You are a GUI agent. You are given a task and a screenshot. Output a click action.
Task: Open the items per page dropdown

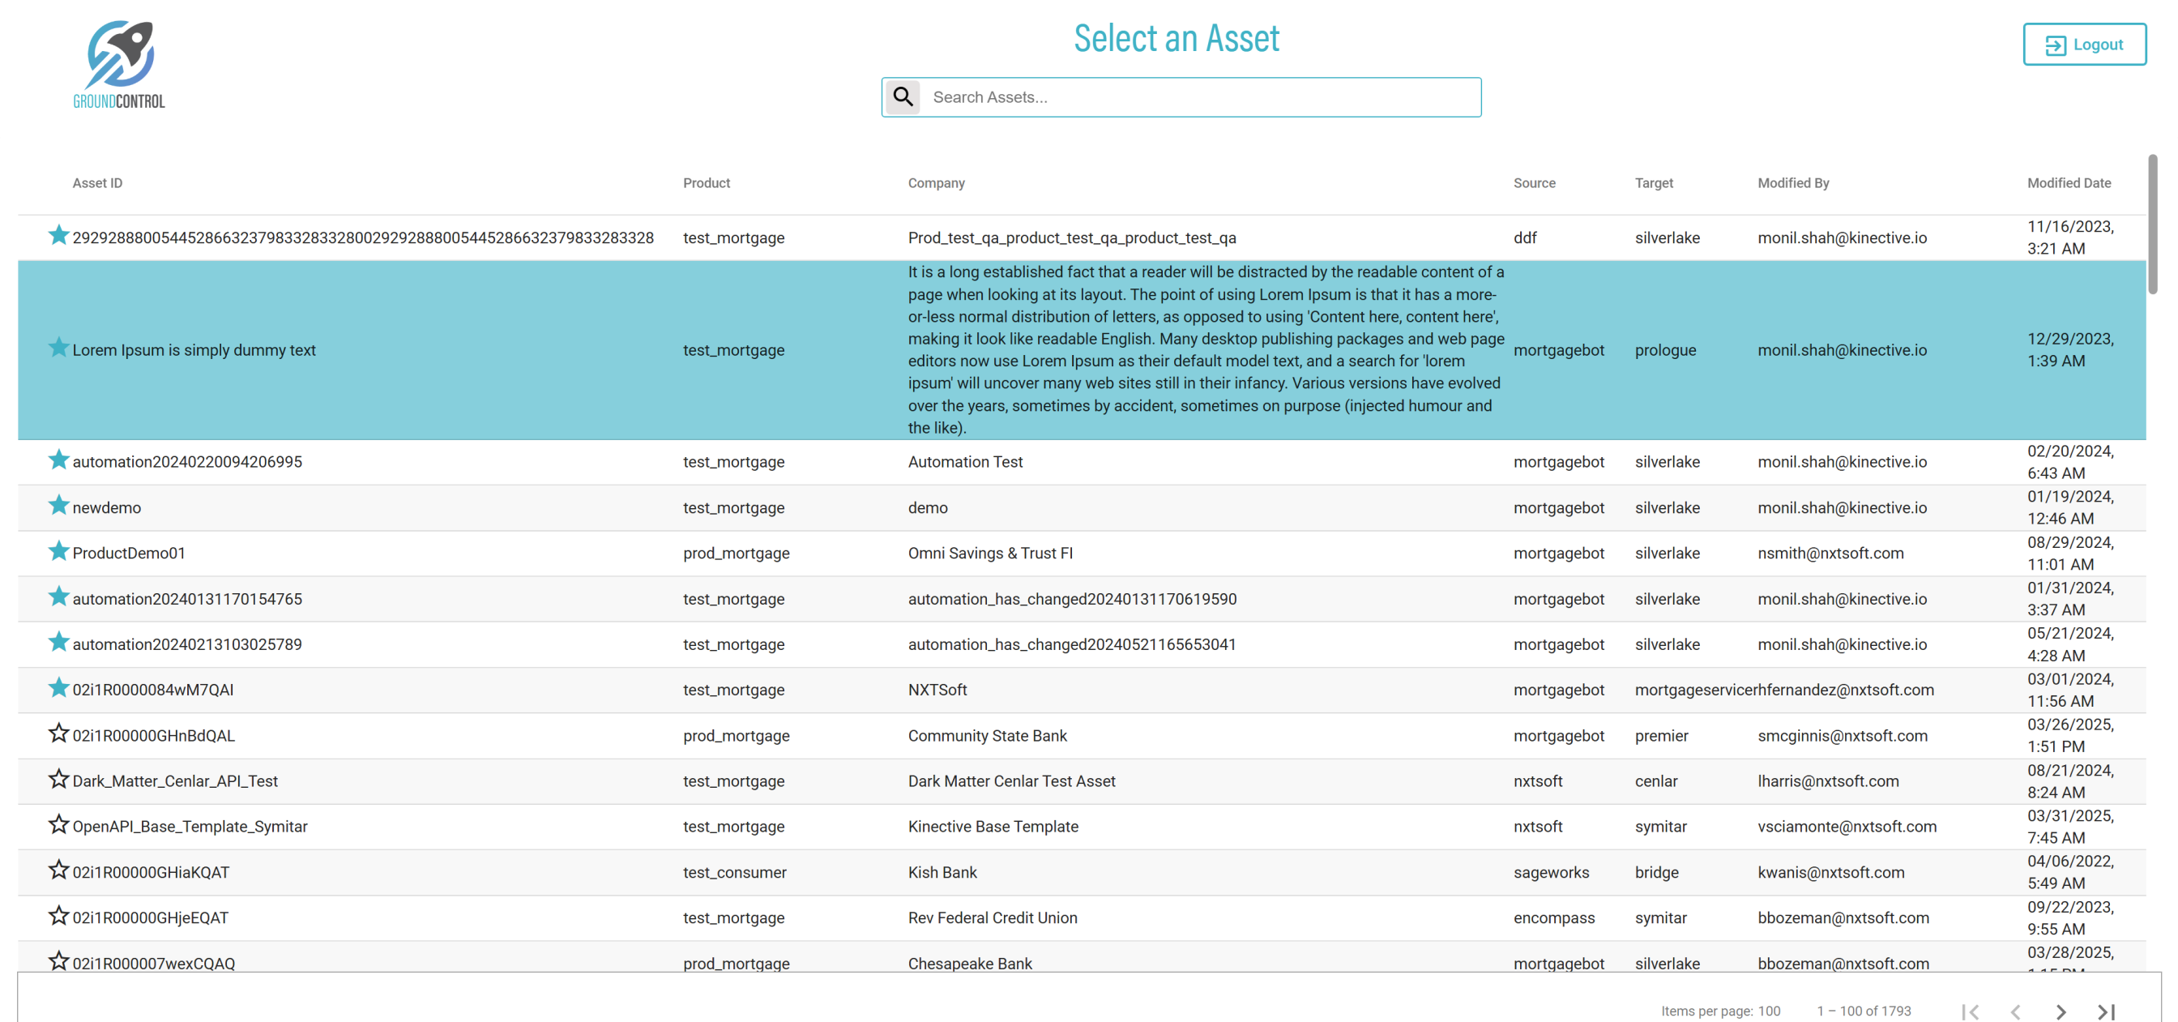coord(1769,1011)
